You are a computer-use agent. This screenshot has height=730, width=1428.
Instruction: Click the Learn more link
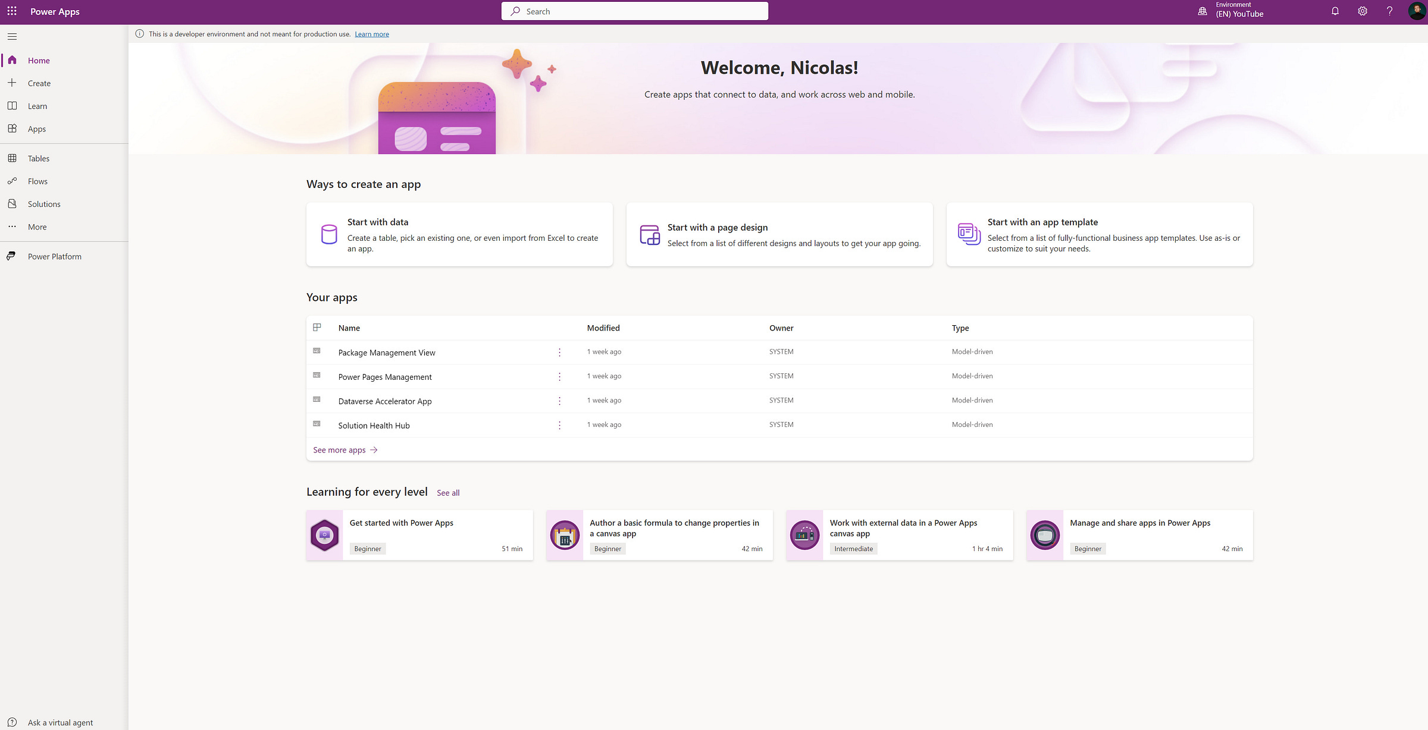372,34
